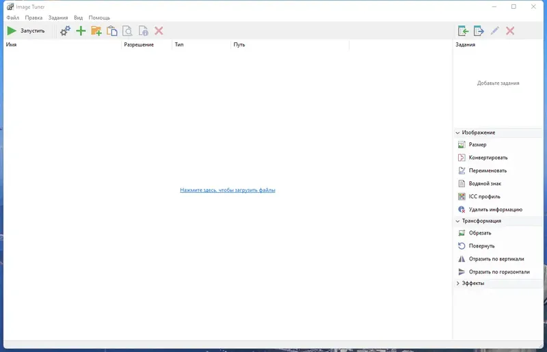
Task: Click the Переименовать task icon
Action: tap(462, 171)
